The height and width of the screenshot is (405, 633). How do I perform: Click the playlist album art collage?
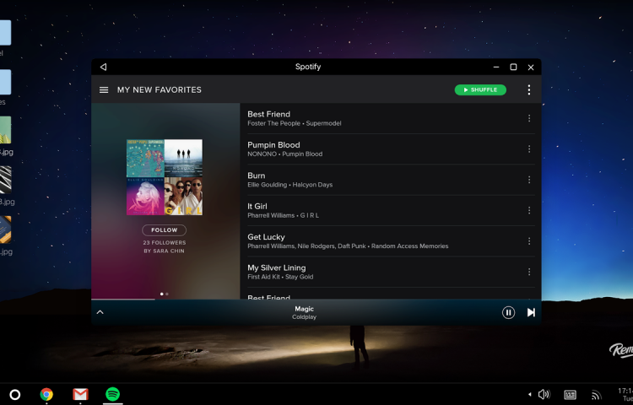tap(165, 177)
